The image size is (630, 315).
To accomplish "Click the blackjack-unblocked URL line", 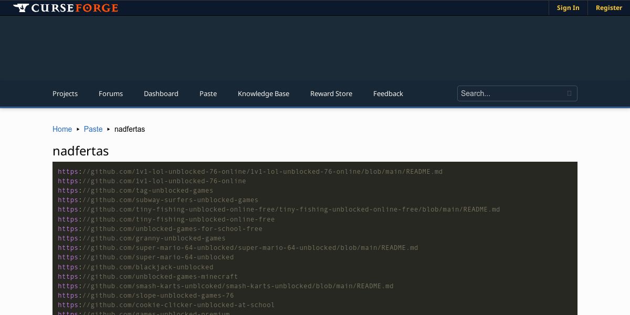I will (x=135, y=267).
